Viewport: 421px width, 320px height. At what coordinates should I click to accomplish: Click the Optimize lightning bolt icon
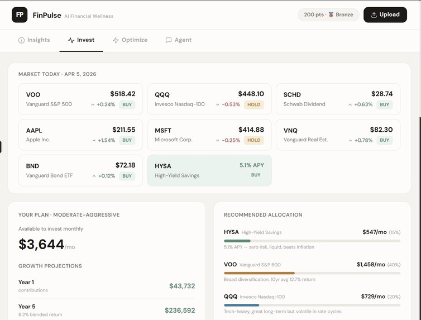116,40
